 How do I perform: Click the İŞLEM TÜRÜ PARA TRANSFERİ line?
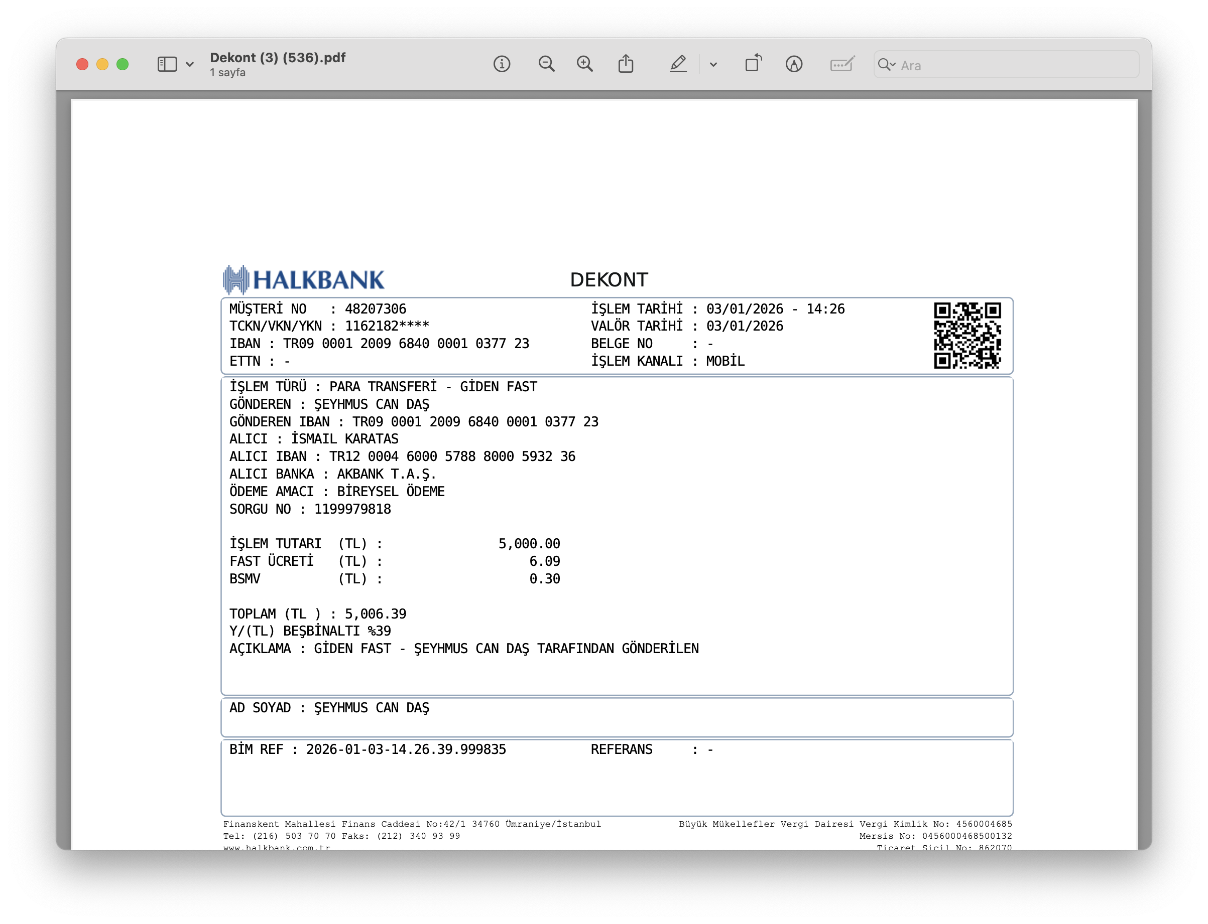(384, 387)
